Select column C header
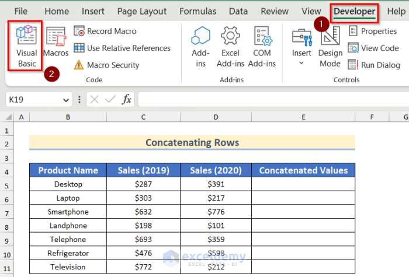Viewport: 409px width, 277px height. (x=143, y=118)
